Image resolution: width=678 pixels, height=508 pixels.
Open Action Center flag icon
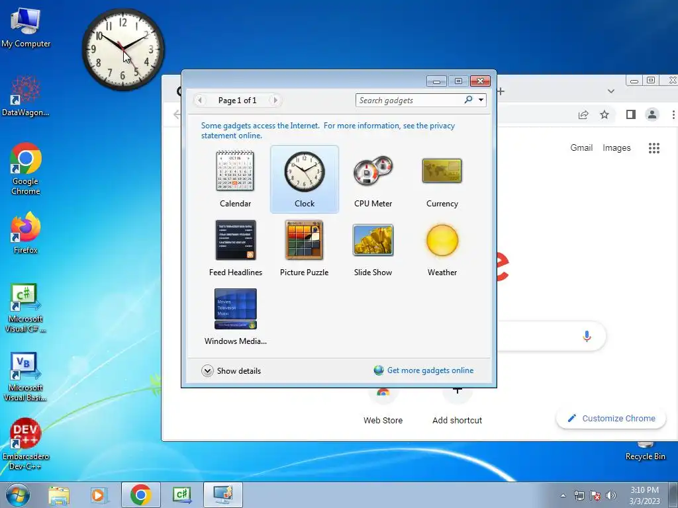pyautogui.click(x=595, y=496)
